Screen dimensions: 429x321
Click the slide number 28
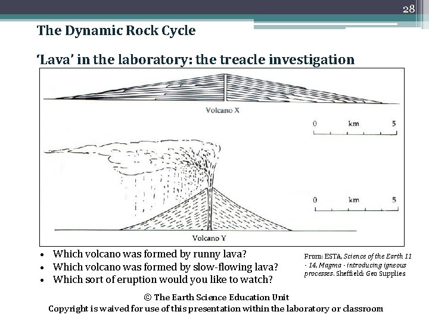pos(409,9)
